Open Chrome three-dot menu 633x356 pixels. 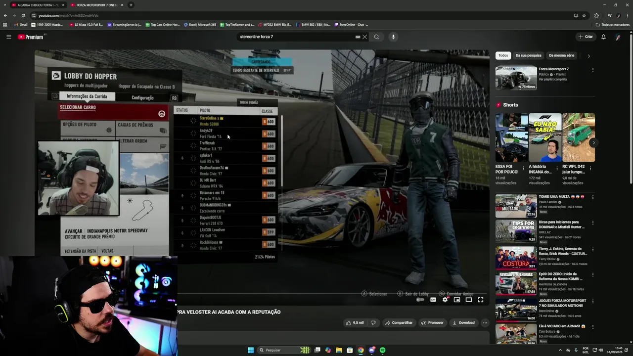(627, 15)
